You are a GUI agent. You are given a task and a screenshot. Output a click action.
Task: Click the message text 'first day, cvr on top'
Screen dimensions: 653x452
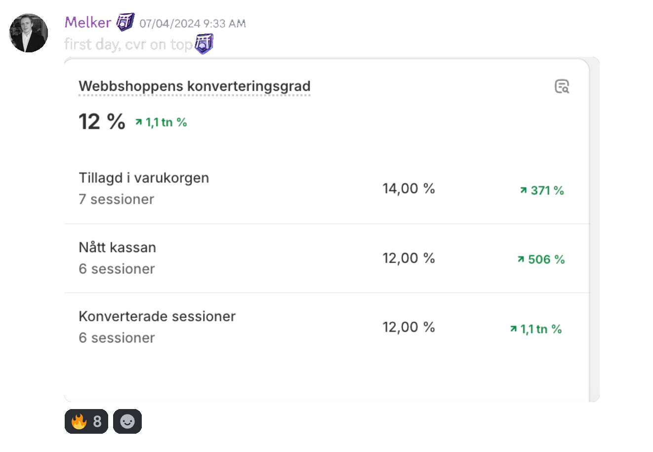tap(128, 44)
